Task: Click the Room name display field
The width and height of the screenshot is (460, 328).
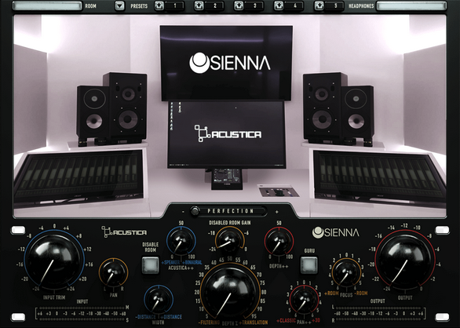Action: (x=48, y=5)
